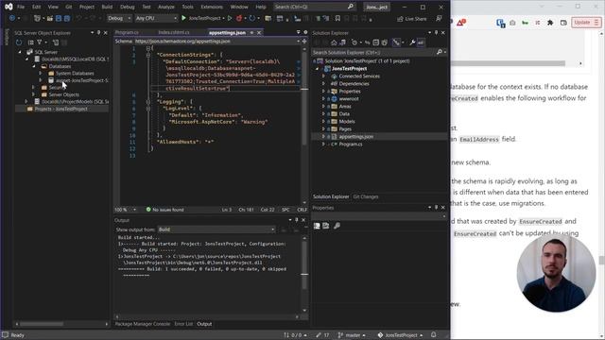Open the Build menu
This screenshot has height=340, width=605.
(107, 7)
